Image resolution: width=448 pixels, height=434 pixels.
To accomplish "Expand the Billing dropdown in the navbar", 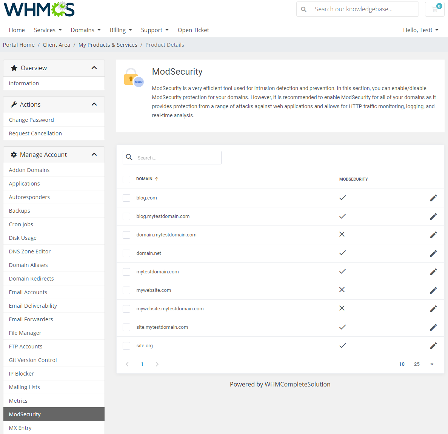I will 121,30.
